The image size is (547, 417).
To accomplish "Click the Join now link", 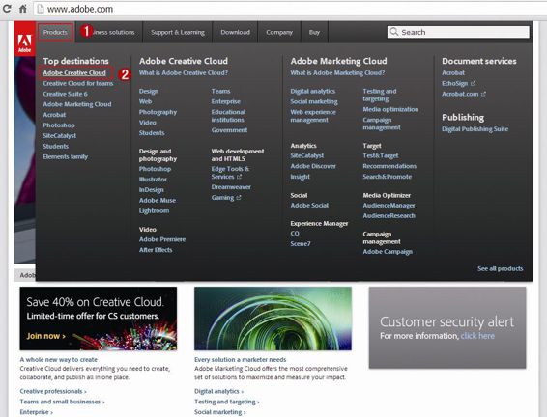I will click(46, 336).
